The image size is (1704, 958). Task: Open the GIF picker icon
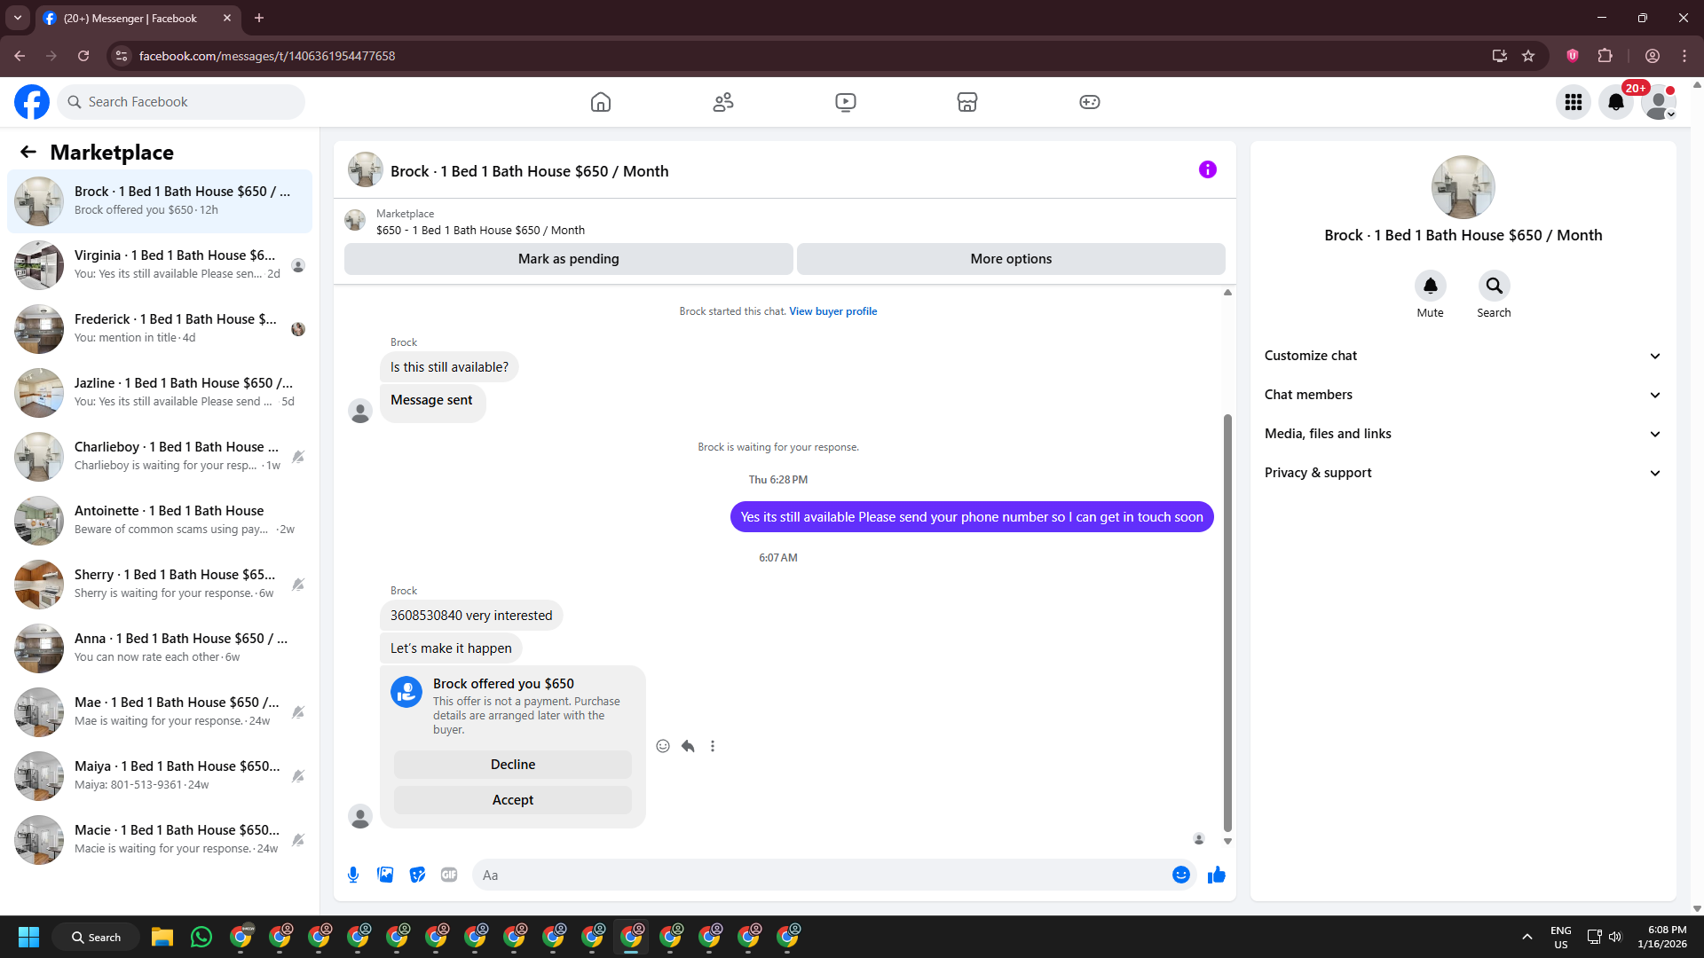click(x=449, y=875)
